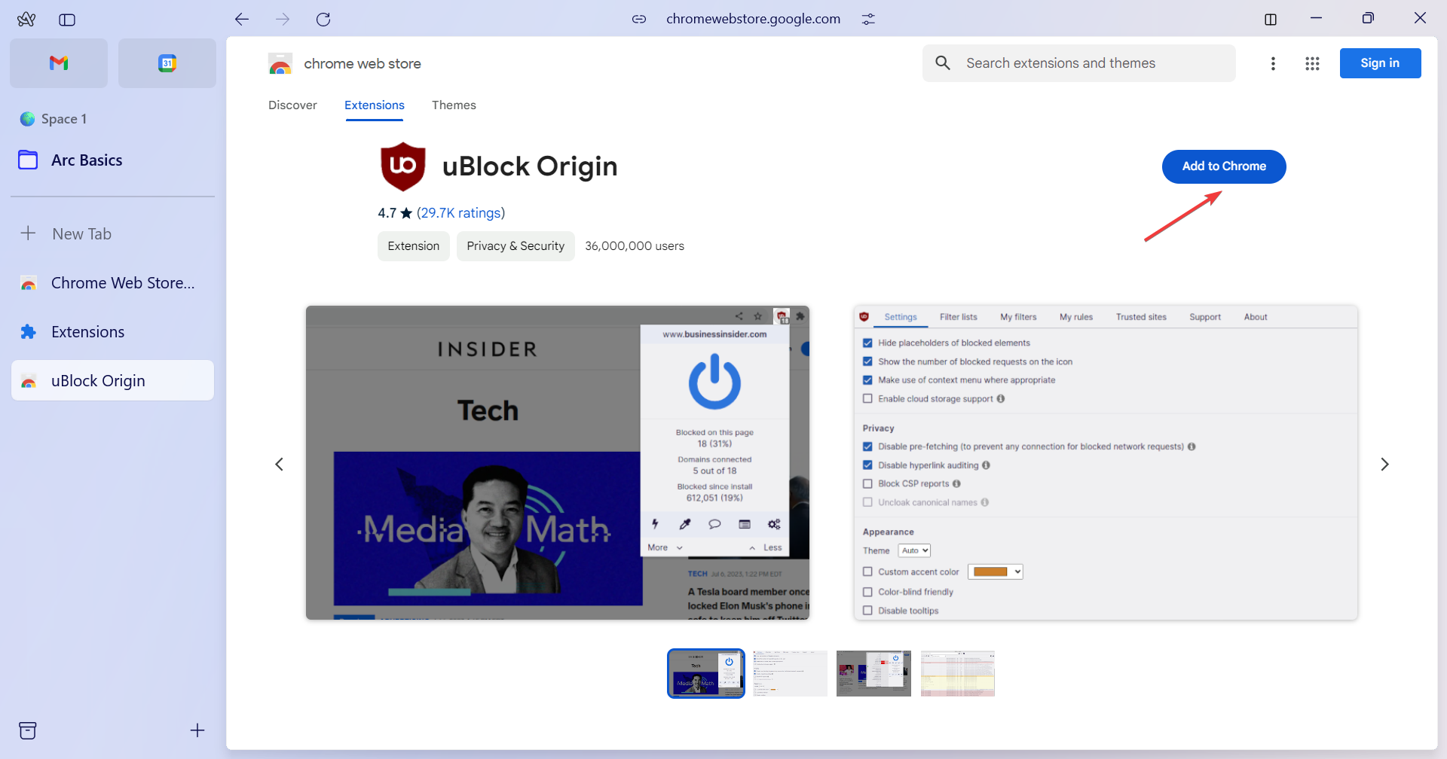Viewport: 1447px width, 759px height.
Task: Click the split view icon
Action: point(1271,20)
